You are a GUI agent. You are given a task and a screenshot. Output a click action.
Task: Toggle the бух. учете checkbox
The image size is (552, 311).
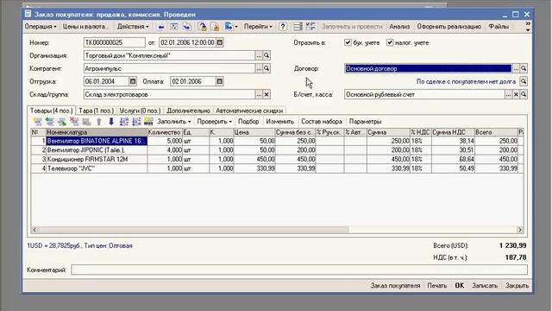point(348,42)
